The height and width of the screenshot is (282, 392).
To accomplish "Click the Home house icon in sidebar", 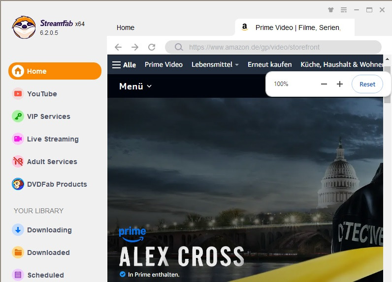I will pos(18,71).
